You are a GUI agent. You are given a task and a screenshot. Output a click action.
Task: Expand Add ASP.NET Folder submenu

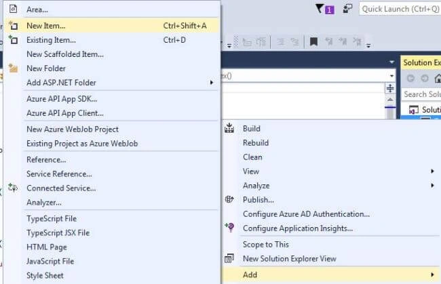point(111,83)
